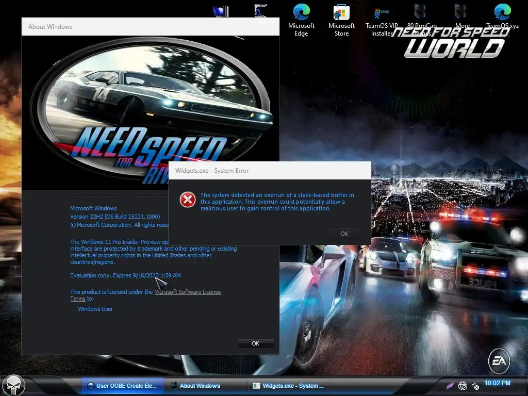Click the skull Start button on taskbar
Viewport: 528px width, 396px height.
coord(14,386)
